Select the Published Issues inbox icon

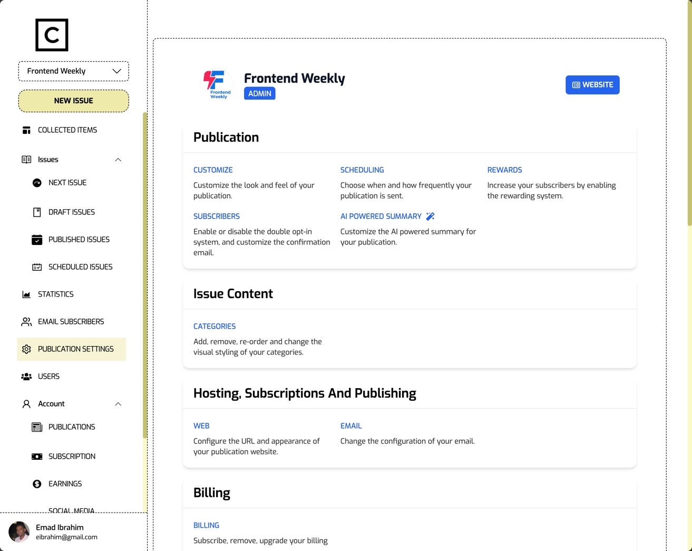pos(37,239)
